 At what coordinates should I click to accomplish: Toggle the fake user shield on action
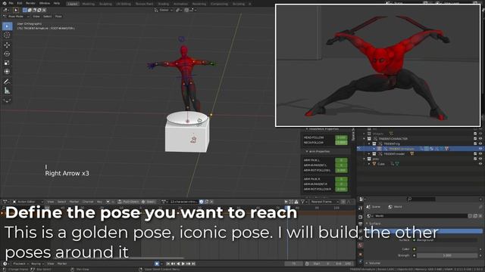click(202, 202)
